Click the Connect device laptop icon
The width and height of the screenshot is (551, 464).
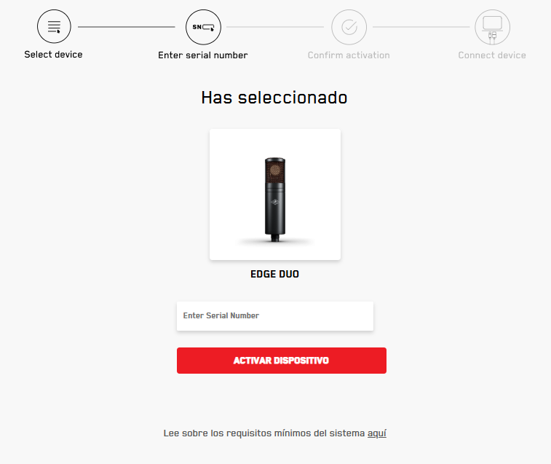coord(492,27)
